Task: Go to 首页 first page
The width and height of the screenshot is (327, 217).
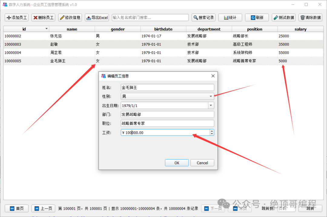Action: [x=17, y=208]
